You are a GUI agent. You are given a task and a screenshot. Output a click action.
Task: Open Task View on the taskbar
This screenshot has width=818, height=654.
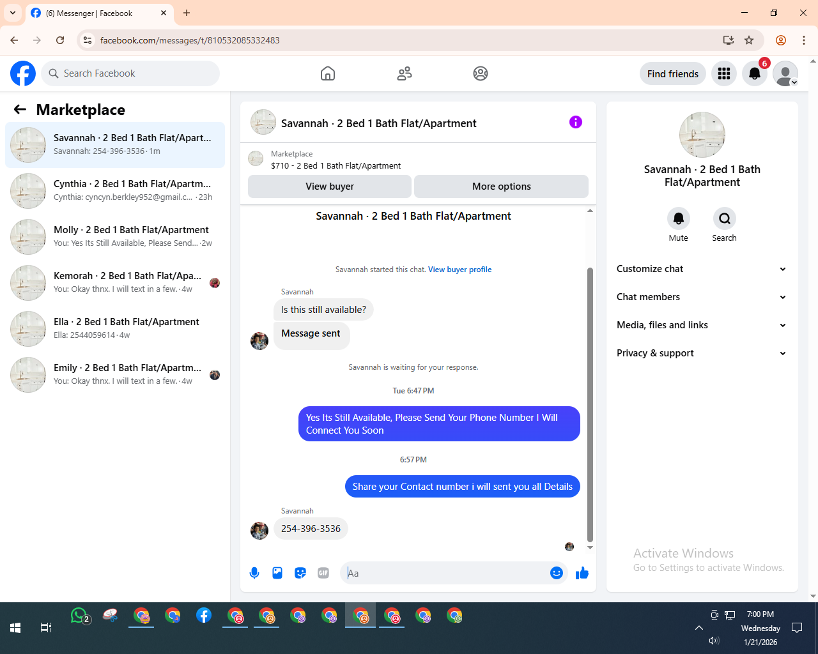click(x=46, y=628)
